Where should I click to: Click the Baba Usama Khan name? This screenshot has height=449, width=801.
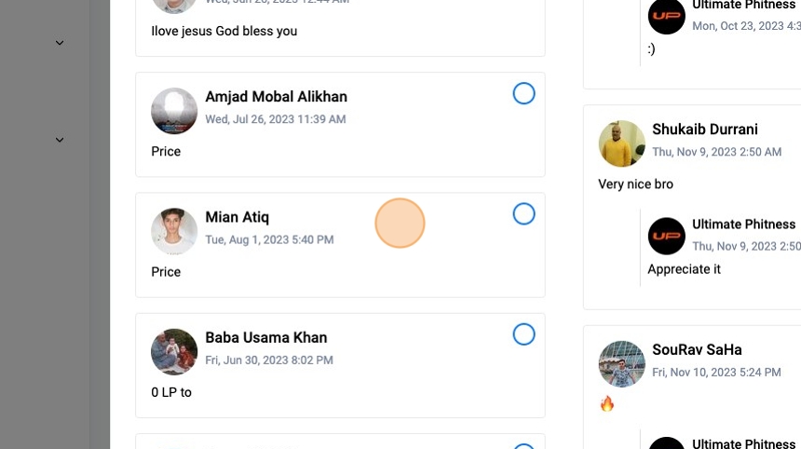click(265, 337)
